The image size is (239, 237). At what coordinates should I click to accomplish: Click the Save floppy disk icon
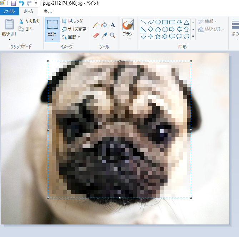(x=14, y=3)
